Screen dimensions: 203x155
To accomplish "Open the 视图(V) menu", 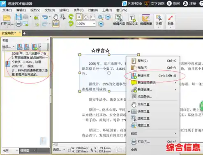I will pos(35,10).
